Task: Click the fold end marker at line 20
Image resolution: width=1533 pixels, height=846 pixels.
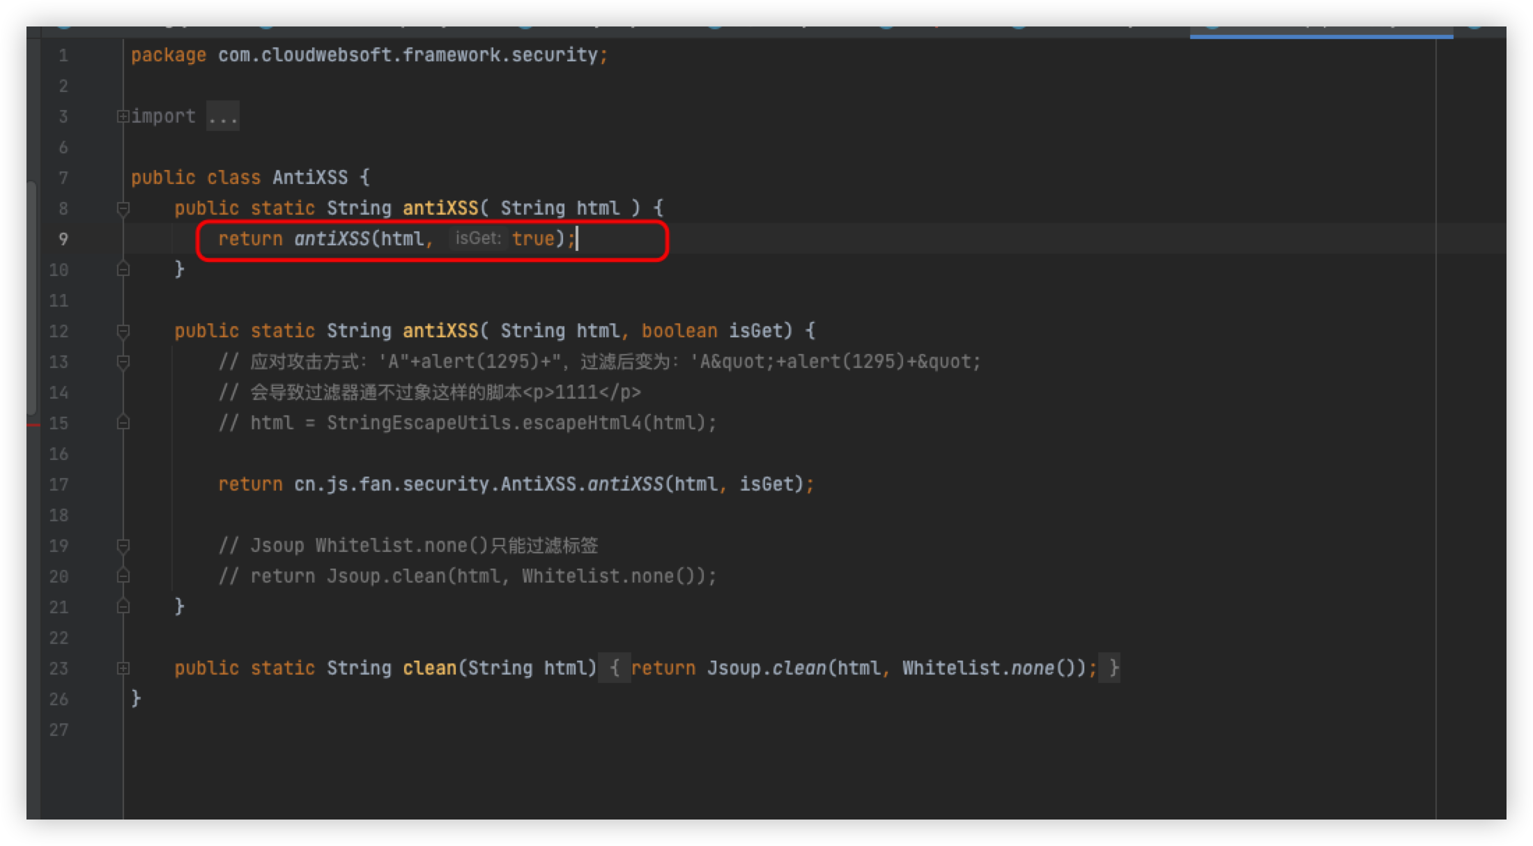Action: click(123, 576)
